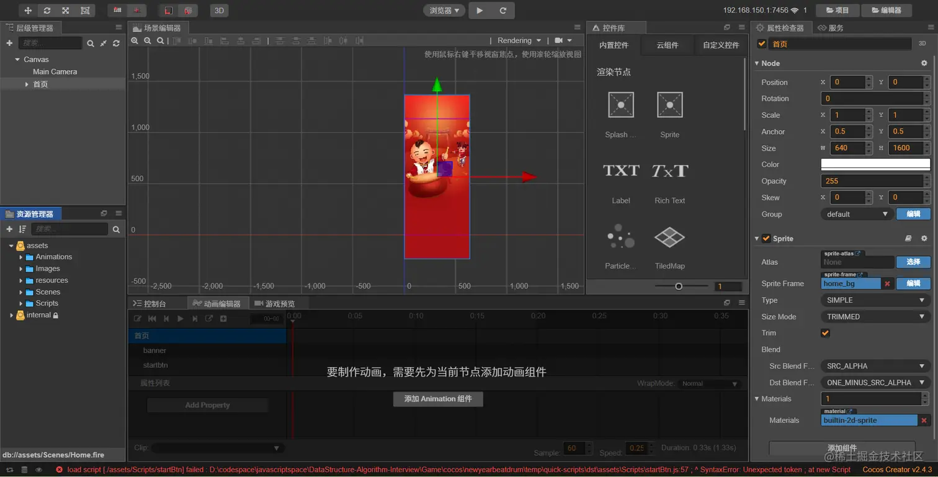Open the Dst Blend Factor dropdown

tap(875, 383)
